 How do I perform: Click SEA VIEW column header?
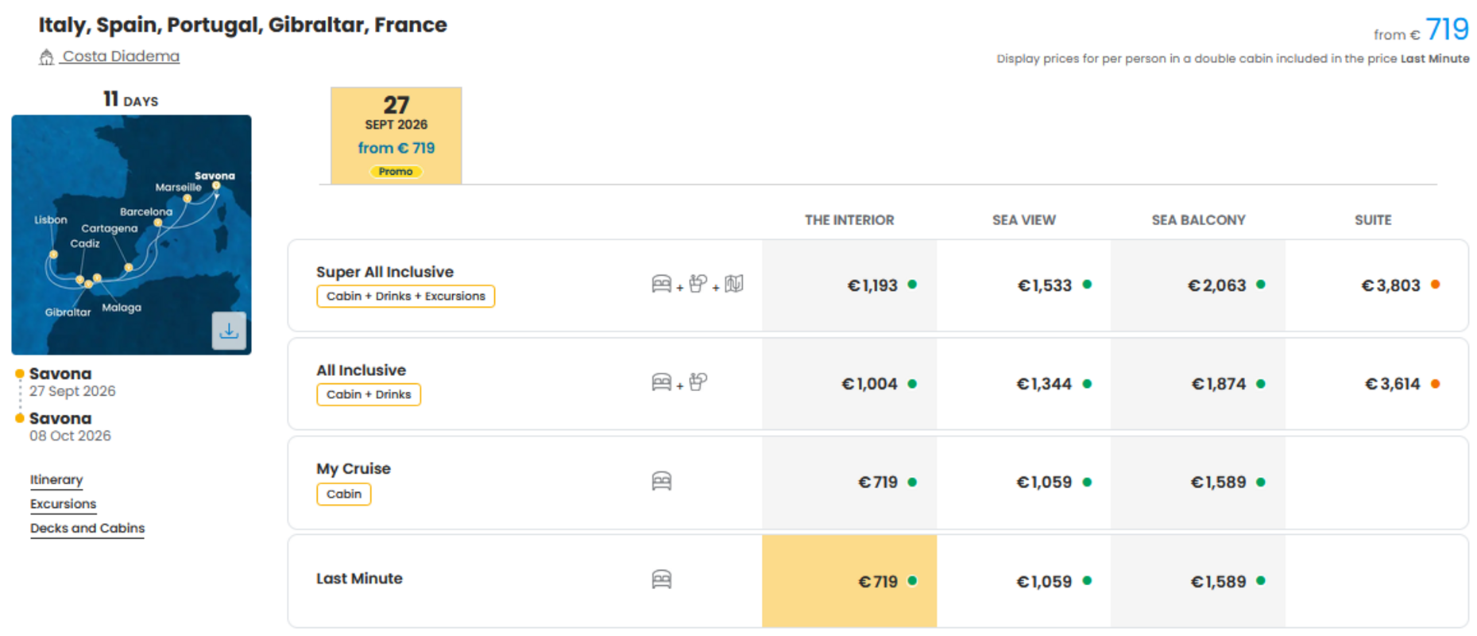coord(1024,220)
